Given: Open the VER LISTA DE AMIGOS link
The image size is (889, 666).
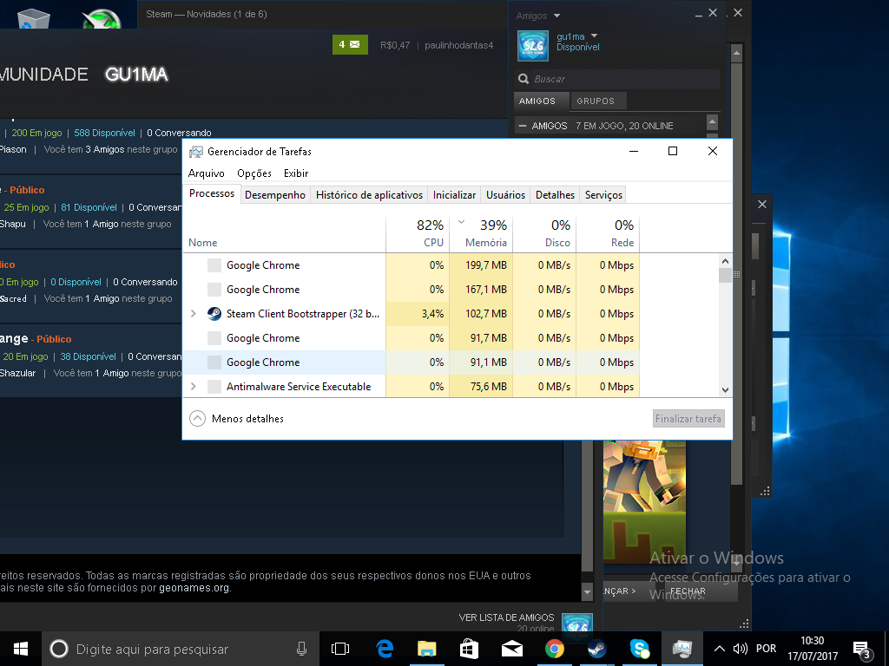Looking at the screenshot, I should click(506, 617).
